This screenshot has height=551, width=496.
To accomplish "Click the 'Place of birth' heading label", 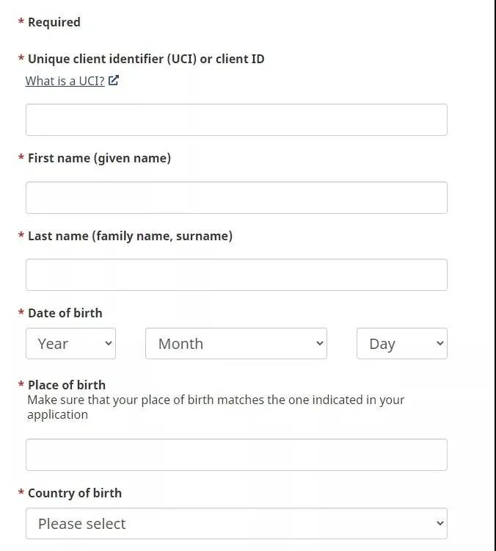I will click(x=67, y=385).
